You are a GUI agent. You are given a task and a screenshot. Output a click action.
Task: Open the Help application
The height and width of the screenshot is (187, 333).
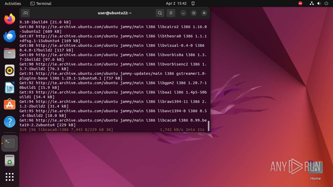pyautogui.click(x=10, y=122)
